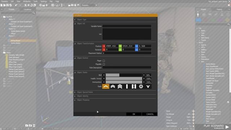Select Combat Life Saver in Assets list
Viewport: 231px width, 130px height.
click(212, 81)
